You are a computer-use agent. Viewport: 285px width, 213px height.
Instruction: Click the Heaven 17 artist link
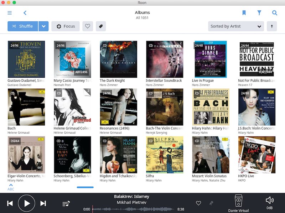(x=245, y=85)
